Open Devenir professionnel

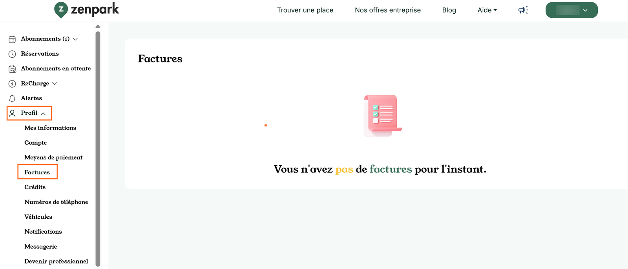(56, 262)
